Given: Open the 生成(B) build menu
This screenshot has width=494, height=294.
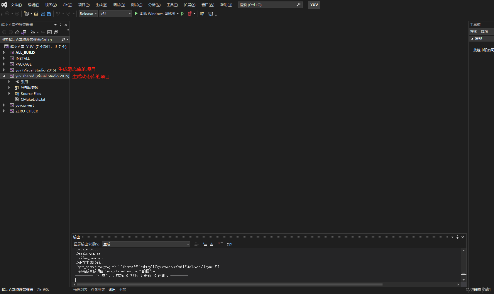Looking at the screenshot, I should [101, 5].
